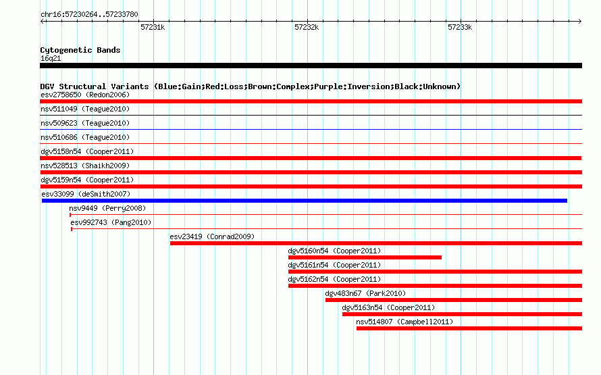The image size is (601, 375).
Task: Click the dgv5158n54 (Cooper2011) label
Action: 87,151
